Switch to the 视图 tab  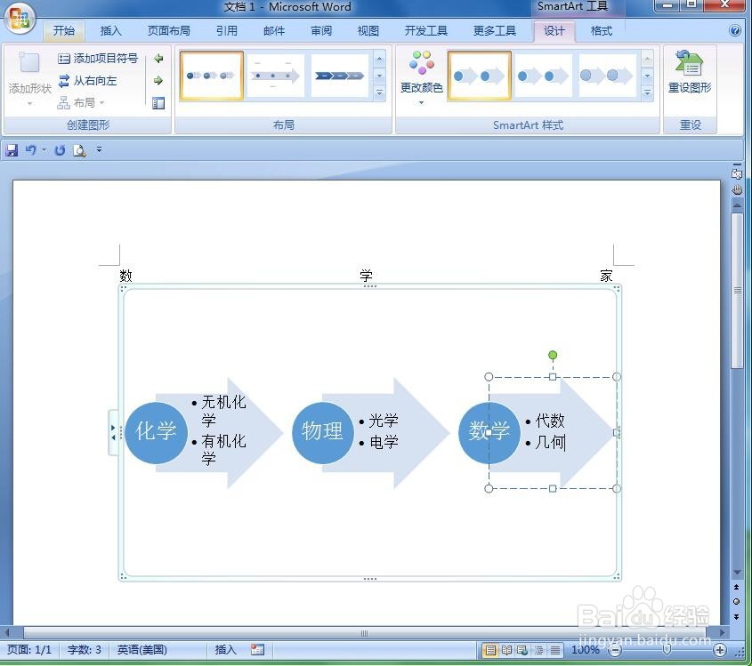coord(368,30)
